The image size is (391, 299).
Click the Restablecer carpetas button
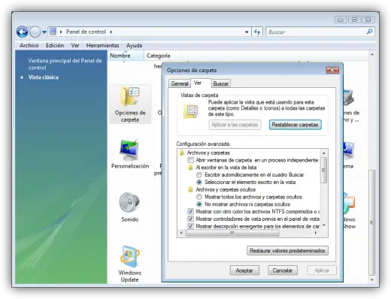click(x=295, y=125)
